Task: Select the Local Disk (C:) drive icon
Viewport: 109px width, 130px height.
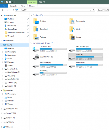Action: pyautogui.click(x=36, y=49)
